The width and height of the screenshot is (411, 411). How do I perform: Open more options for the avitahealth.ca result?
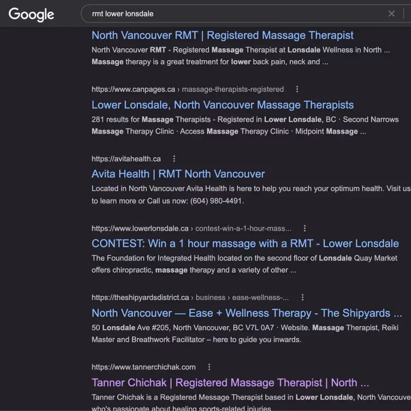[174, 159]
